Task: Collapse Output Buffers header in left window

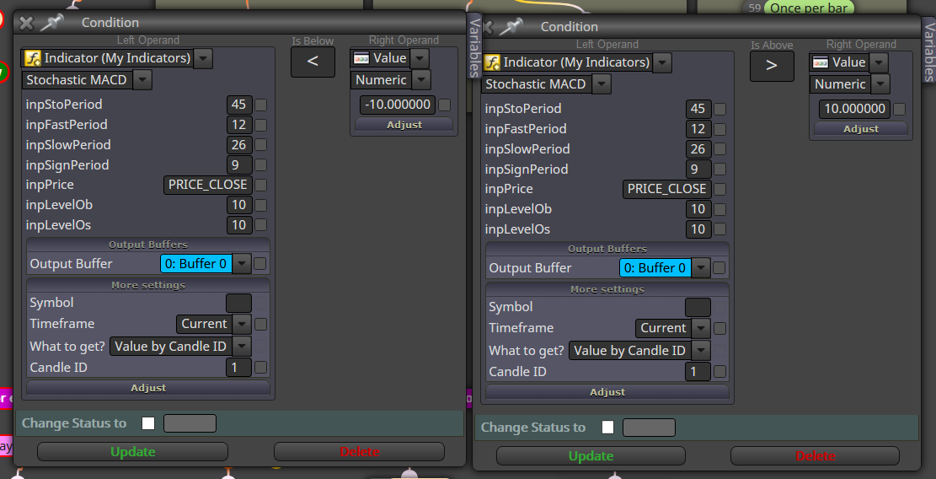Action: pyautogui.click(x=148, y=245)
